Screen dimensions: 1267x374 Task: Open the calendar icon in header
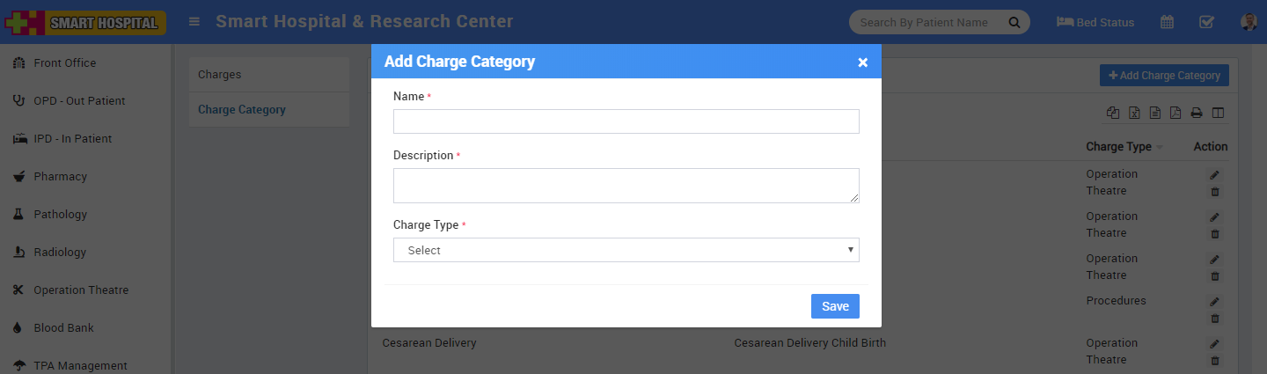coord(1167,22)
